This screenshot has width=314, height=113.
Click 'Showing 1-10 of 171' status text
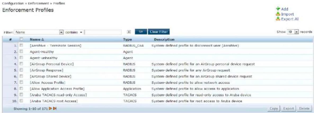31,109
